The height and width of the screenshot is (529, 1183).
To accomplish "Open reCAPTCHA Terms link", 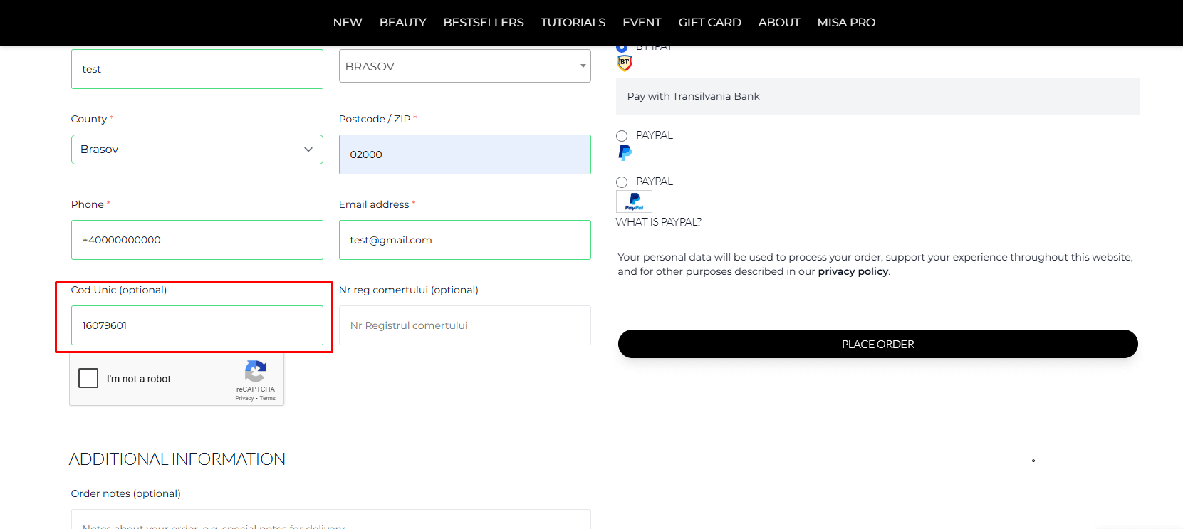I will click(x=268, y=399).
